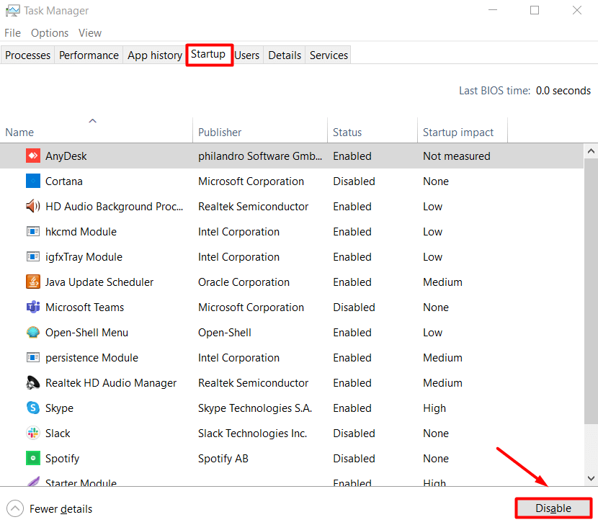Screen dimensions: 598x530
Task: Switch to the Performance tab
Action: tap(89, 55)
